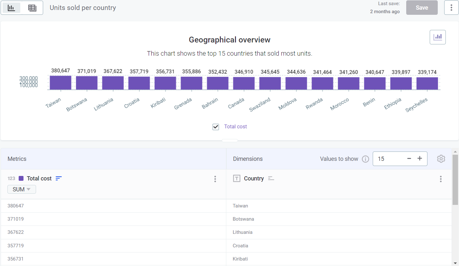459x266 pixels.
Task: Click the T text type icon
Action: 237,178
